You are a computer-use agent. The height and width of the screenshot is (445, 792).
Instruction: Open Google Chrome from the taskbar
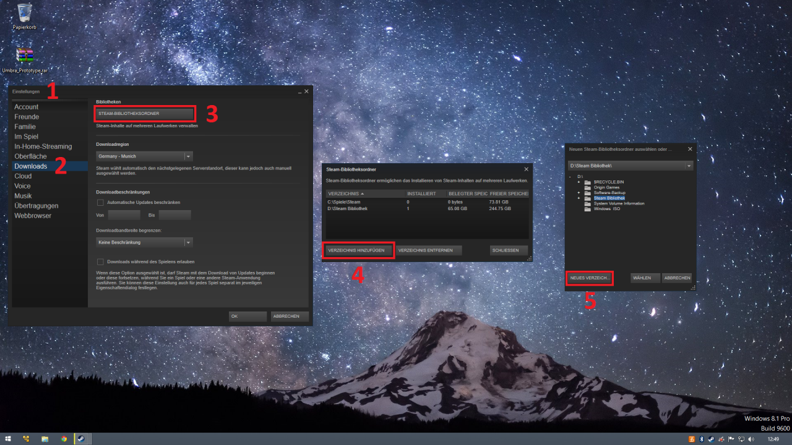64,439
